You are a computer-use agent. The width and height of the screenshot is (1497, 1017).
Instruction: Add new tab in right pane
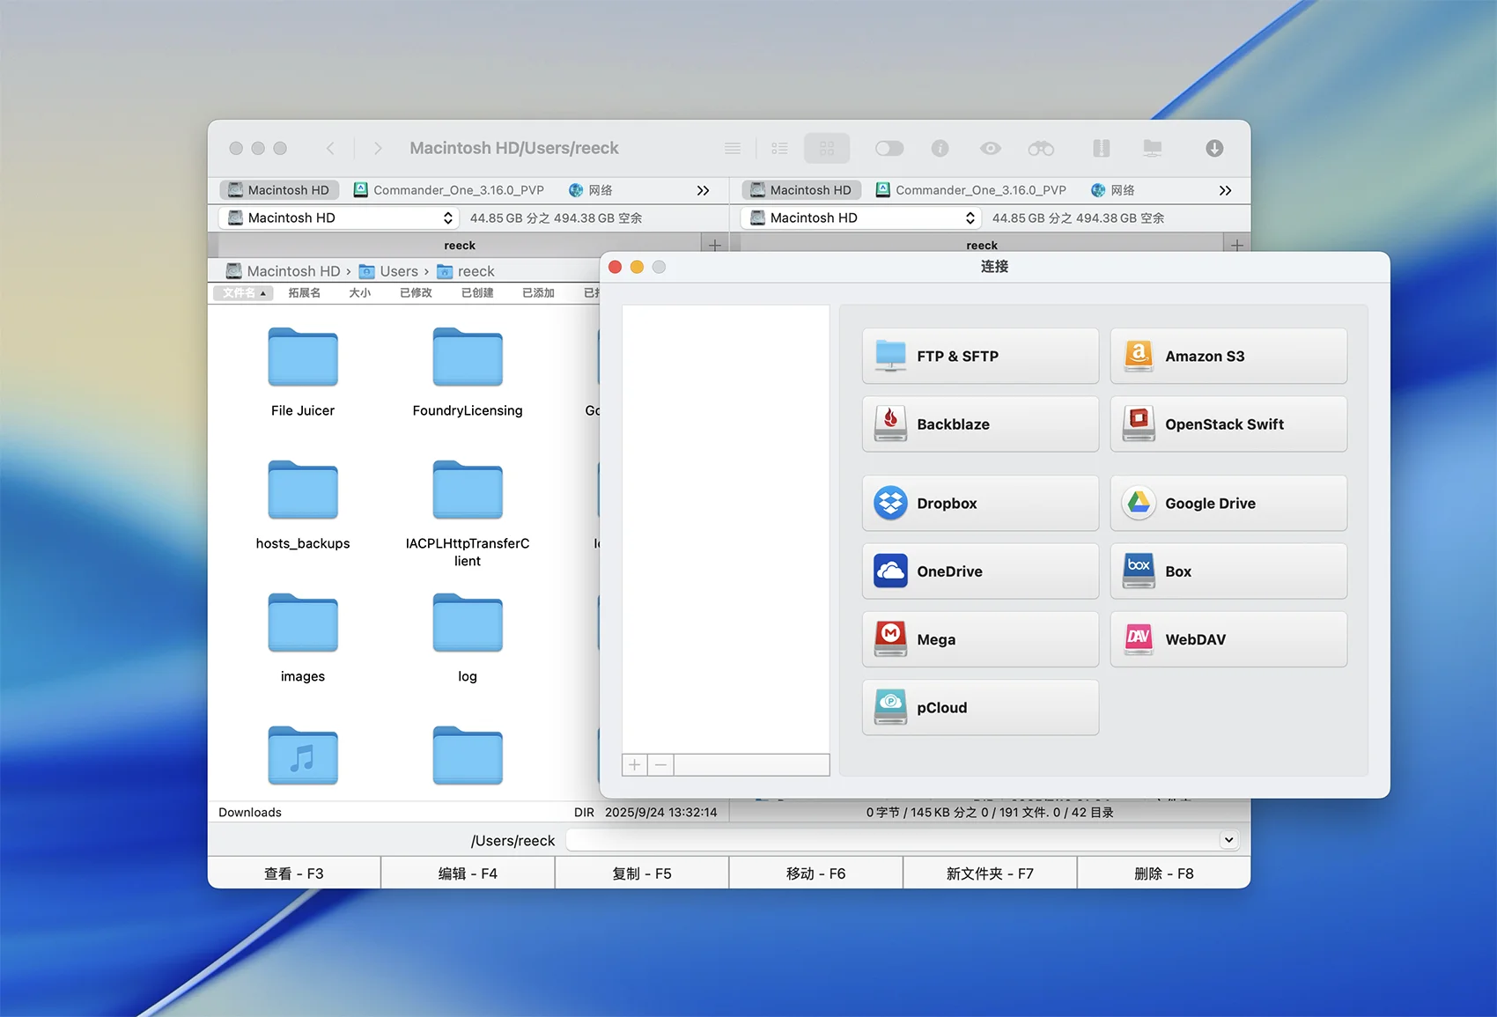(x=1236, y=245)
